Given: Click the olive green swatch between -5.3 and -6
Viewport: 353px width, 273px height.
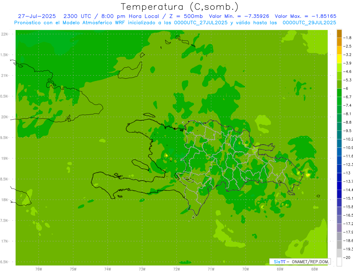Looking at the screenshot, I should pyautogui.click(x=339, y=84).
